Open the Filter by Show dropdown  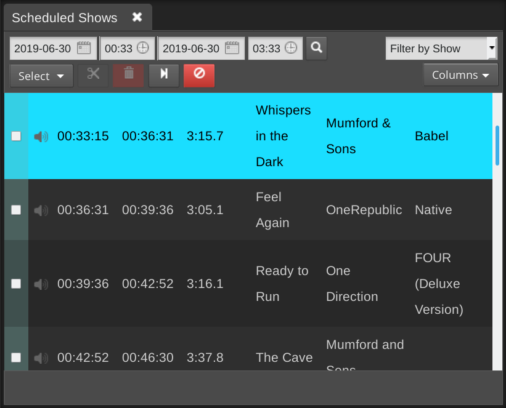click(x=441, y=49)
